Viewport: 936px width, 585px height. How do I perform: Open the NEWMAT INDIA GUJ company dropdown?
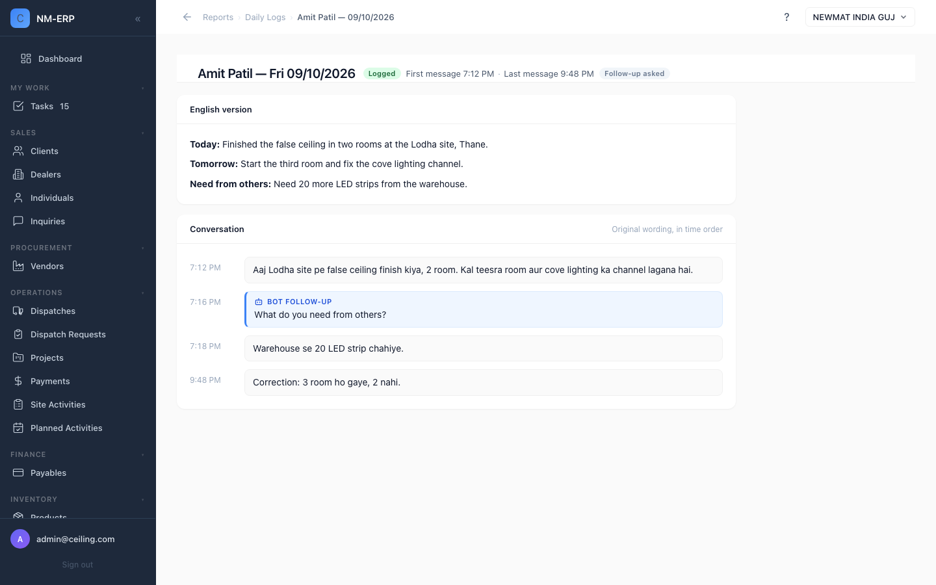click(860, 17)
